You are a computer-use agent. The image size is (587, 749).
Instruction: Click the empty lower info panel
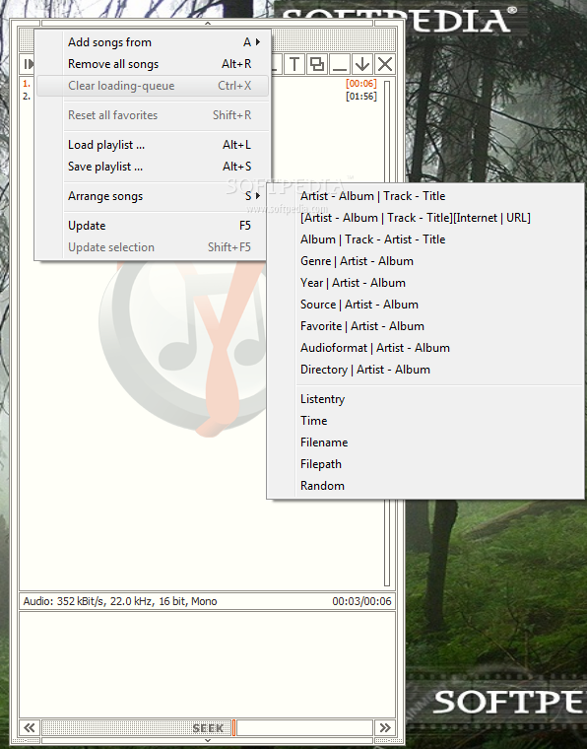pyautogui.click(x=208, y=664)
